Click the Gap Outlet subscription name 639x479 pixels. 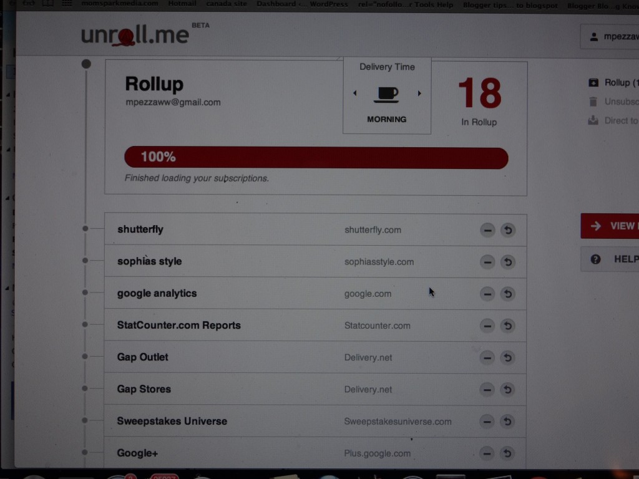click(143, 357)
